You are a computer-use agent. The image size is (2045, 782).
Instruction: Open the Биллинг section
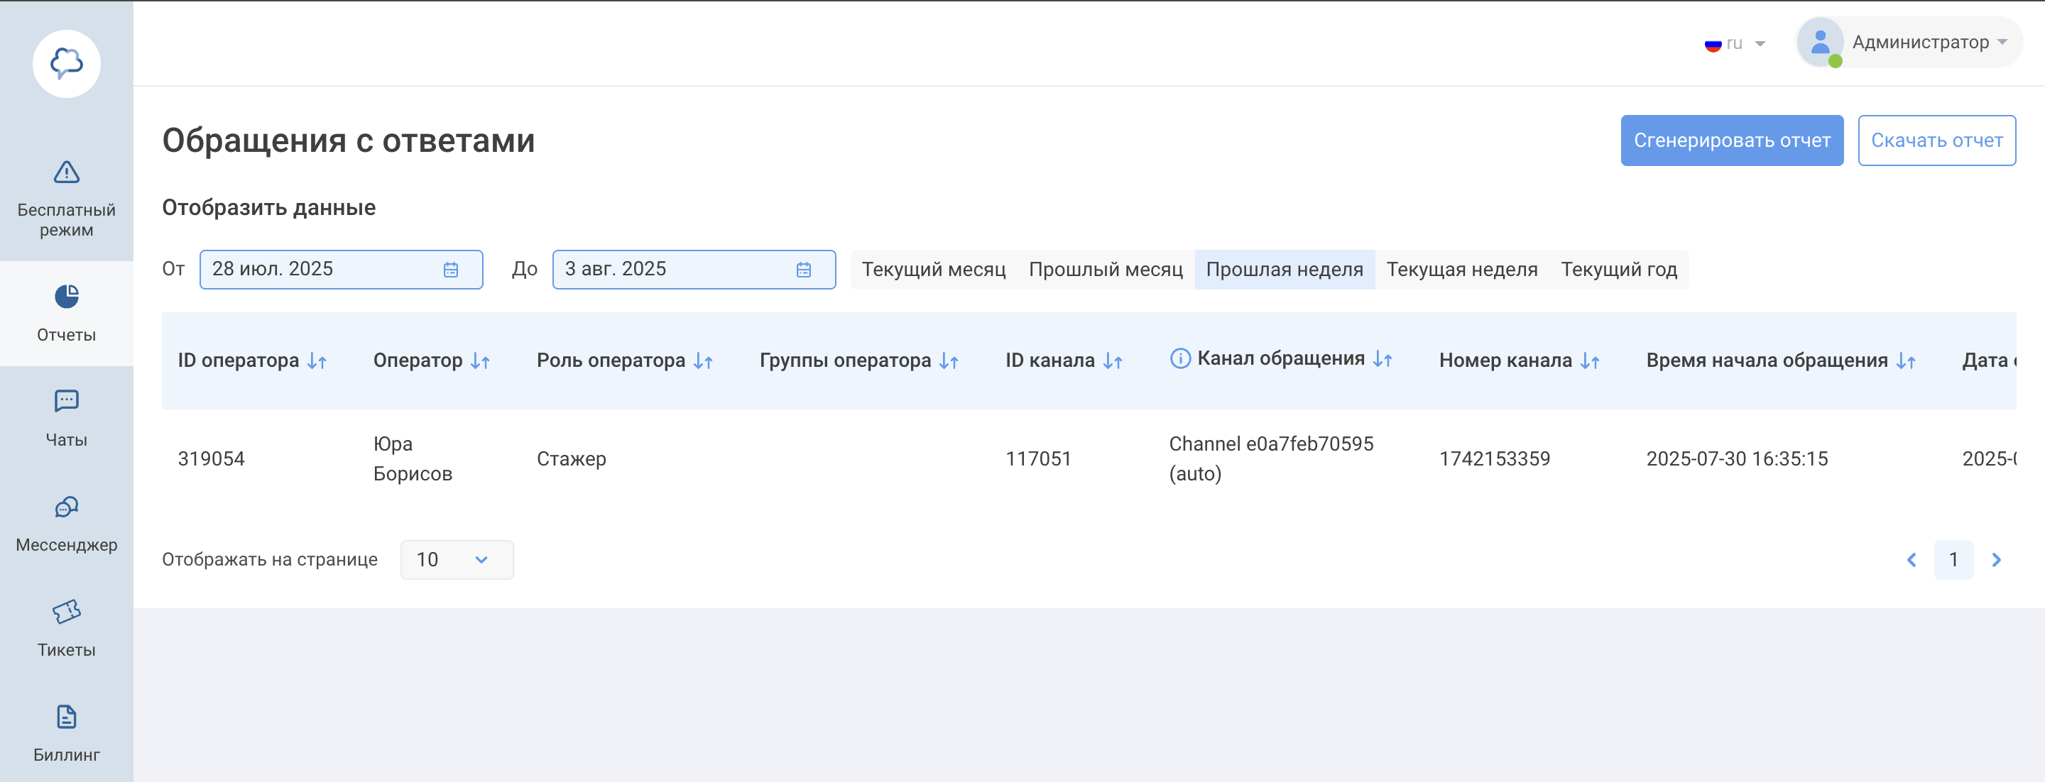67,734
